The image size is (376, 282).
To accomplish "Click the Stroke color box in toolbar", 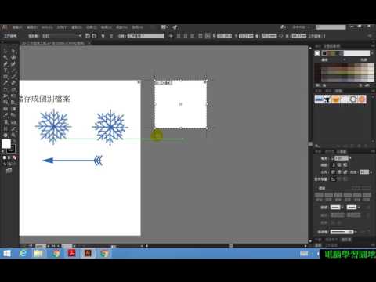I will click(12, 150).
